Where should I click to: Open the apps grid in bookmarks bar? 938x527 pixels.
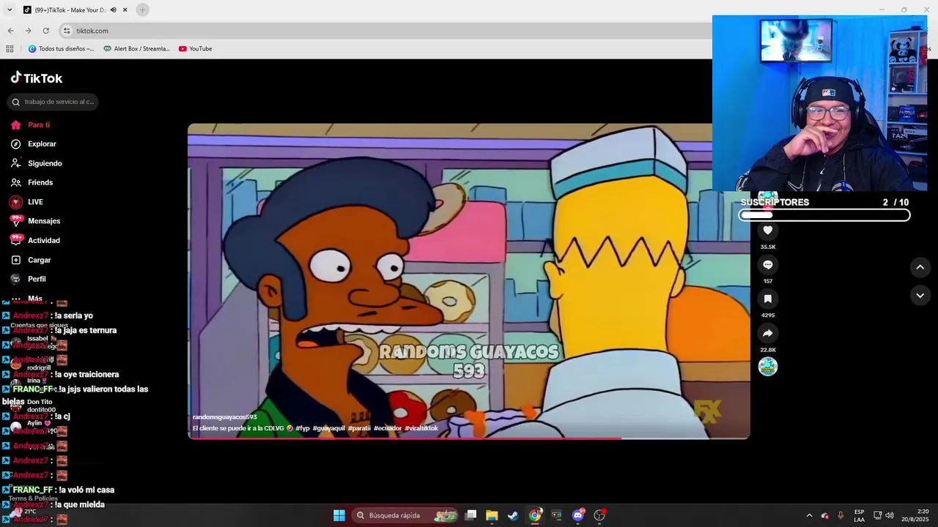(10, 49)
